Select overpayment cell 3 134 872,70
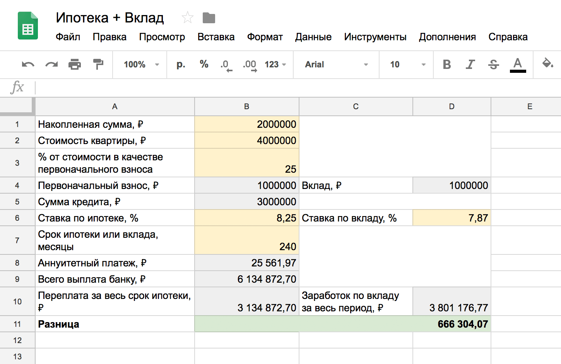Viewport: 561px width, 364px height. tap(247, 302)
